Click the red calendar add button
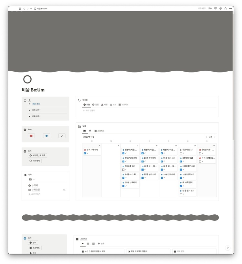The width and height of the screenshot is (242, 264). pos(31,136)
